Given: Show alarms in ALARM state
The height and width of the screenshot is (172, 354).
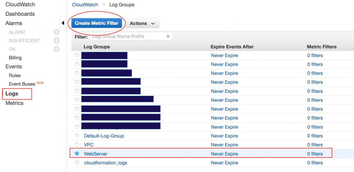Looking at the screenshot, I should [17, 32].
